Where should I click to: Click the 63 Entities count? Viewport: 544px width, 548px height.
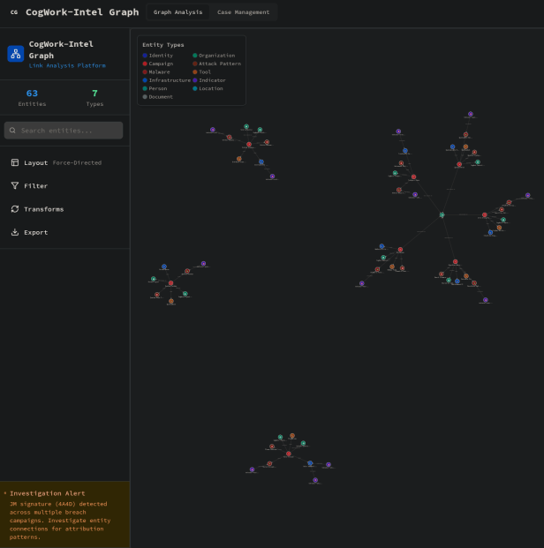(x=32, y=94)
